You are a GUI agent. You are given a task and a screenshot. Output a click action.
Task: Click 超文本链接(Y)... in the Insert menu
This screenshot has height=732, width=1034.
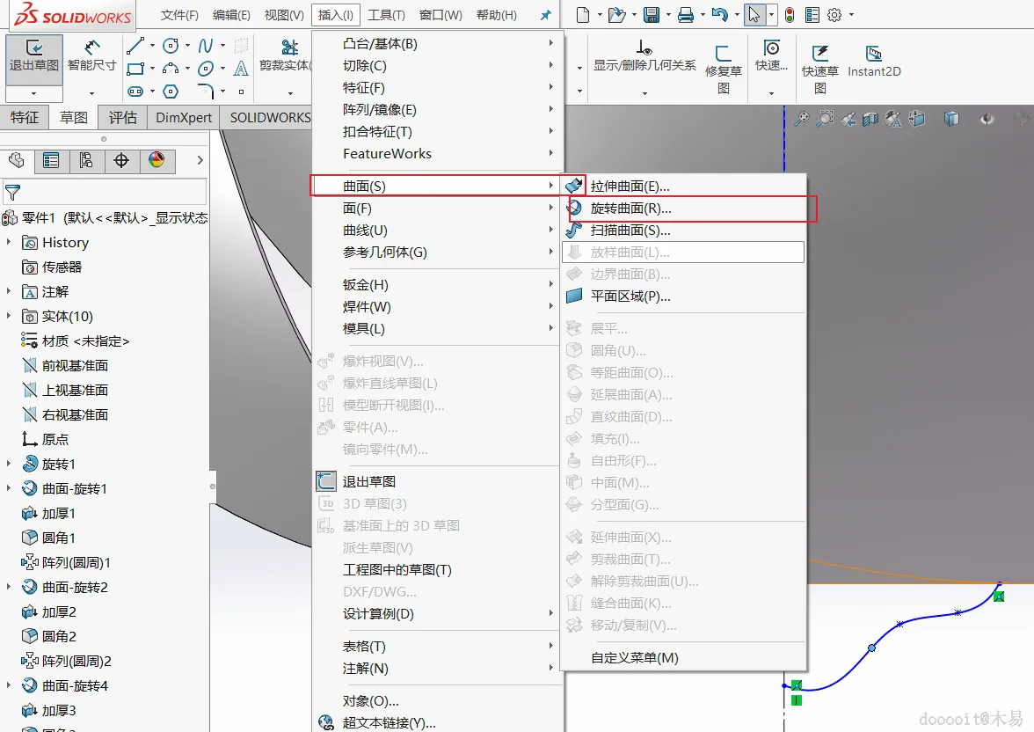436,722
